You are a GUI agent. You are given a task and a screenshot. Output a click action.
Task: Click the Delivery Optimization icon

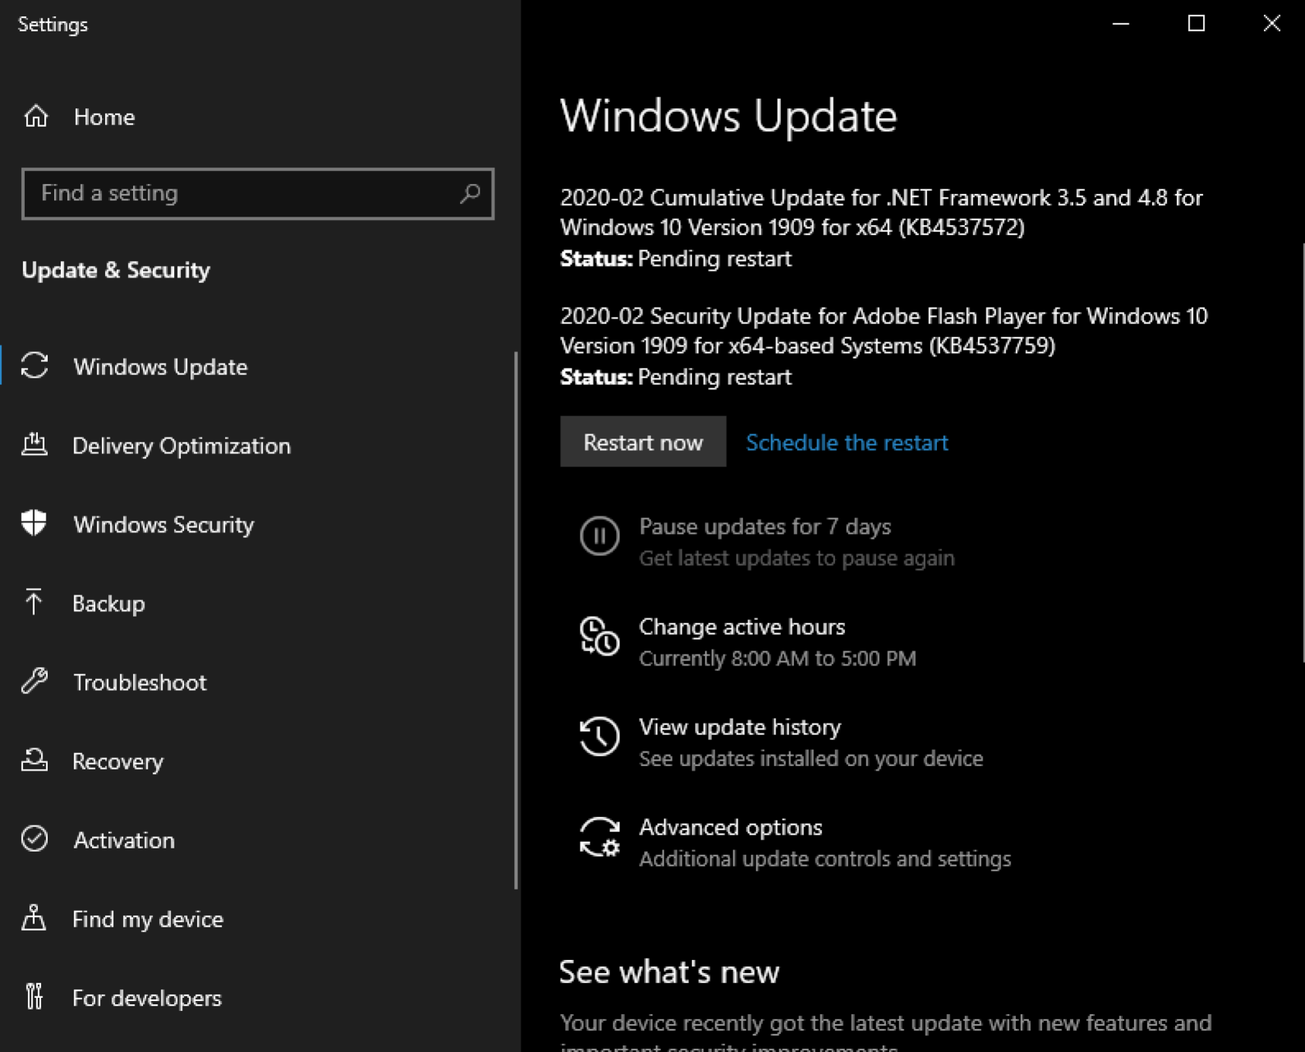point(35,444)
